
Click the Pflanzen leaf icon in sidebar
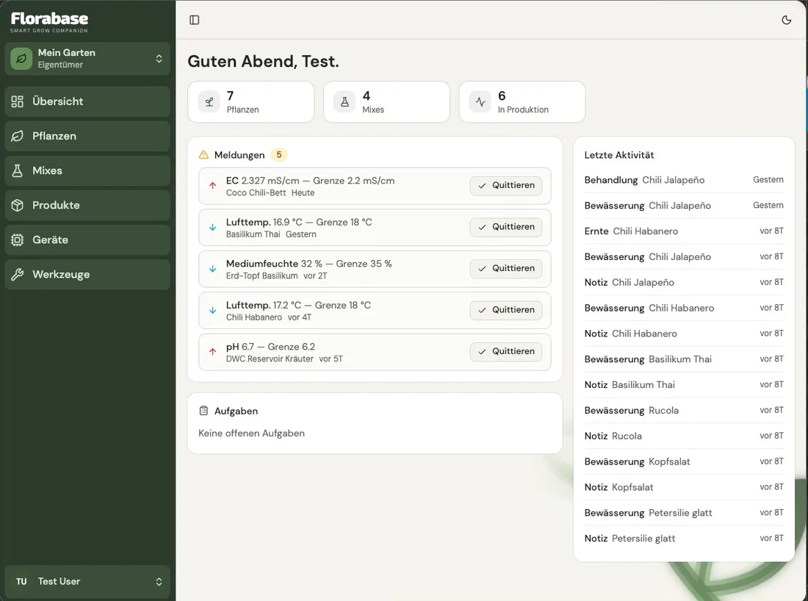(x=18, y=136)
